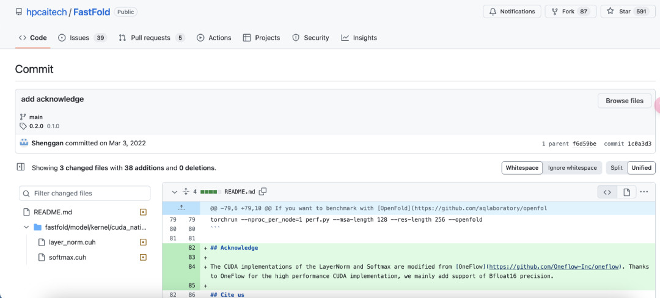The image size is (660, 298).
Task: Click the torchrun command diff line
Action: click(x=346, y=219)
